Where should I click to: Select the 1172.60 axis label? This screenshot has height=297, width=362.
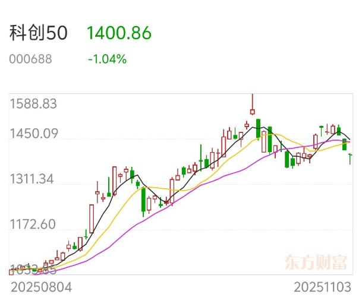[33, 225]
